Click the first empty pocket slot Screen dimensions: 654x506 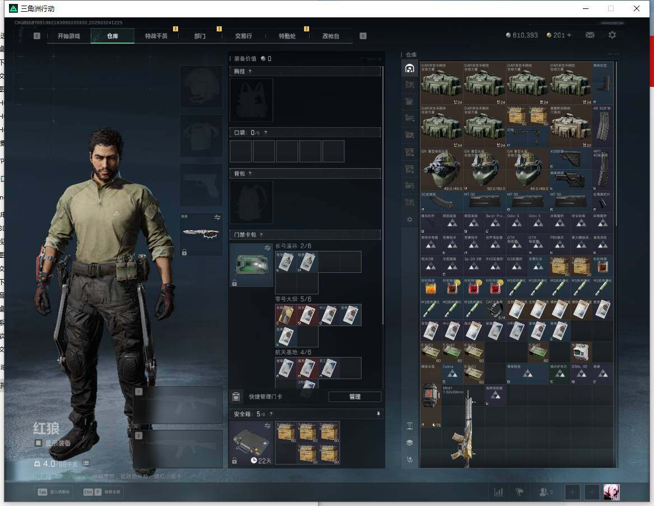tap(241, 151)
